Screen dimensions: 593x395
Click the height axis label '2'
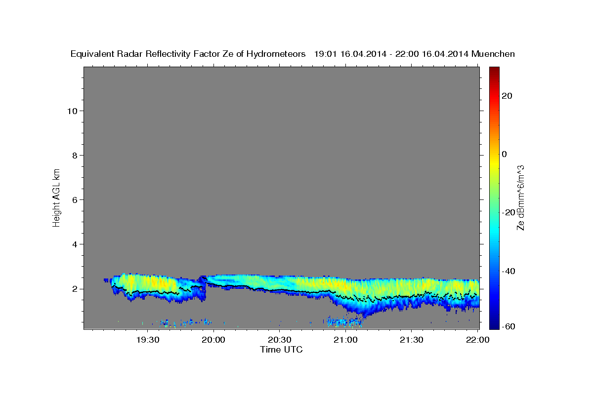tap(75, 289)
